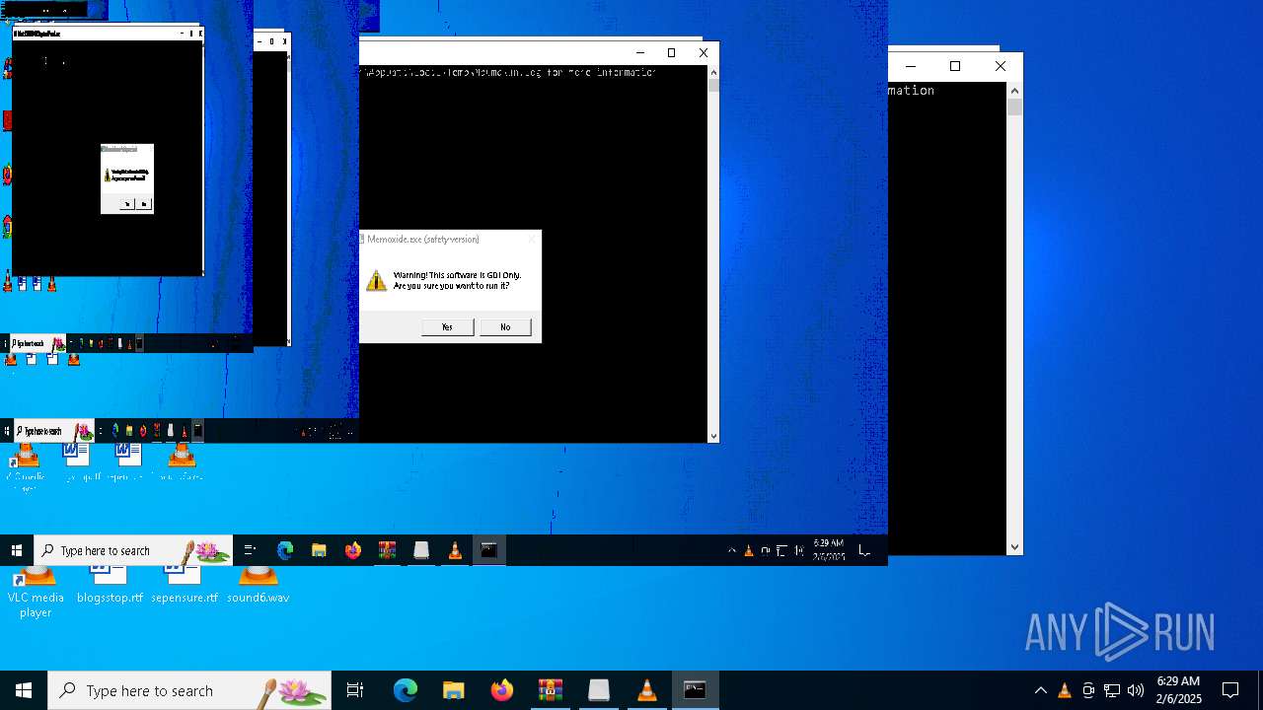The width and height of the screenshot is (1263, 710).
Task: Maximize the middle console window behind the dialog
Action: pos(671,53)
